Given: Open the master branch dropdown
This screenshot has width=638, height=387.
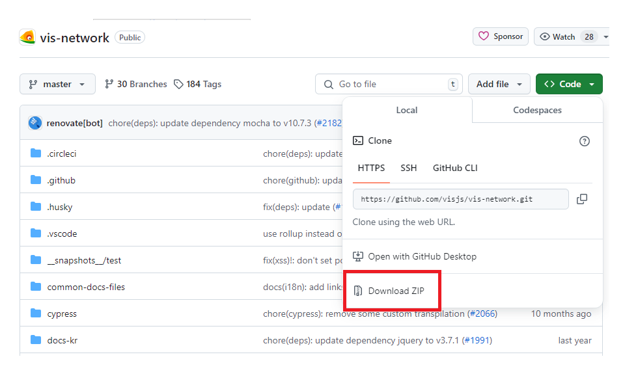Looking at the screenshot, I should coord(57,84).
